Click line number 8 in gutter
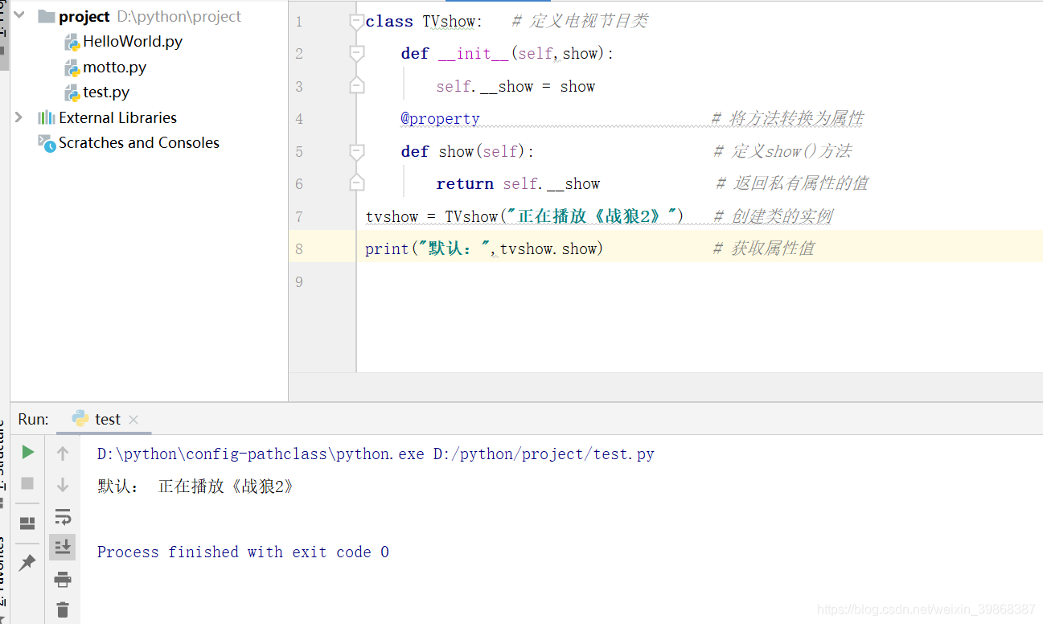The height and width of the screenshot is (624, 1043). [299, 248]
